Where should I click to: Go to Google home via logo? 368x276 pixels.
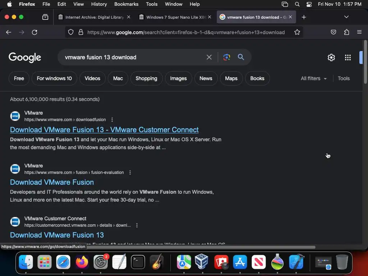tap(25, 57)
